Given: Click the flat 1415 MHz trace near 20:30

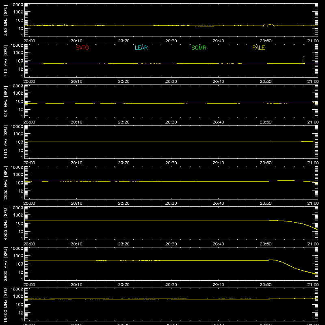Looking at the screenshot, I should click(171, 141).
